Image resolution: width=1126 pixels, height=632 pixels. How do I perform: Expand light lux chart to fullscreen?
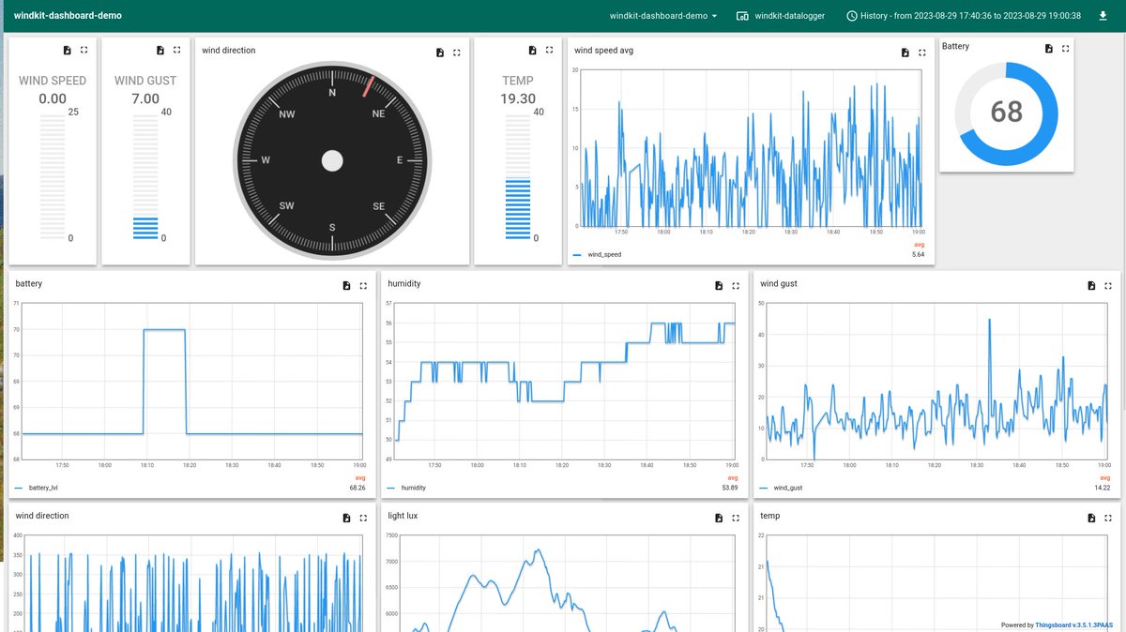pos(736,518)
